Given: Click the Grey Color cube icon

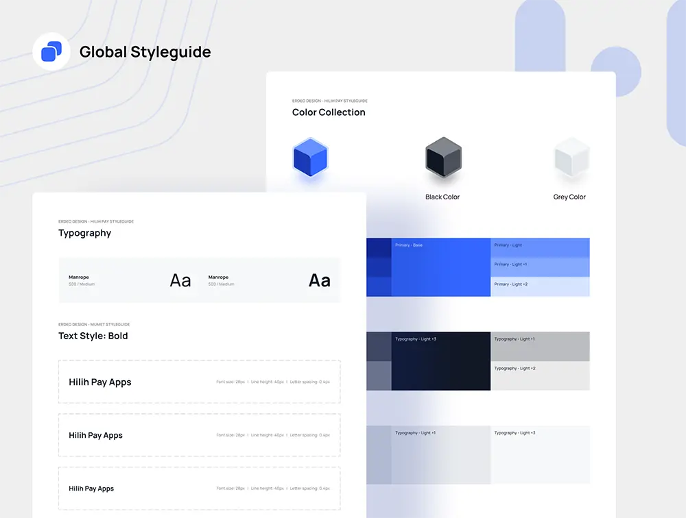Looking at the screenshot, I should [571, 158].
